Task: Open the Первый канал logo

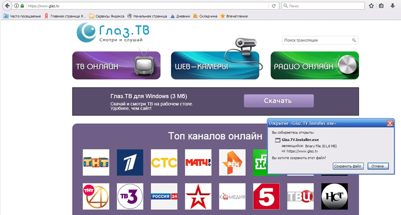Action: [x=130, y=163]
